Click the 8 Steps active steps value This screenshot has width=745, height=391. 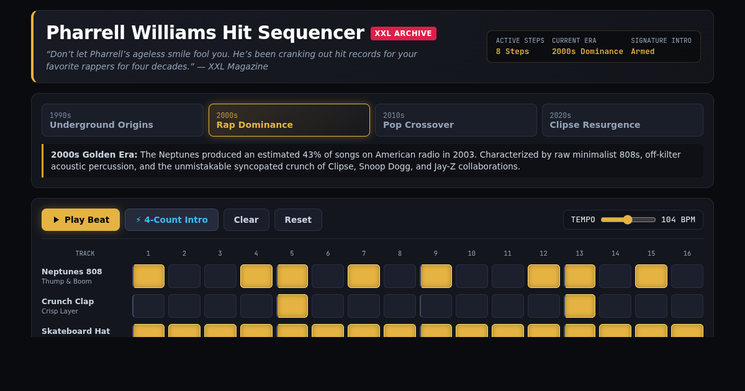[512, 52]
